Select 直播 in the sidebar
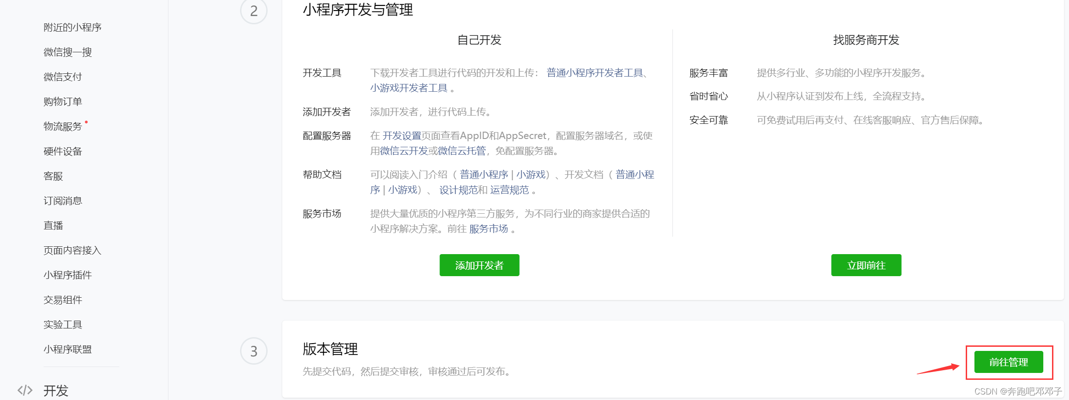 (53, 226)
